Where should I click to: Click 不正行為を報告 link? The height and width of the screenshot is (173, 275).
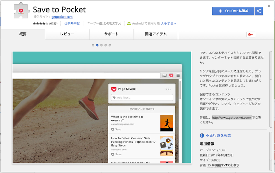tap(218, 135)
